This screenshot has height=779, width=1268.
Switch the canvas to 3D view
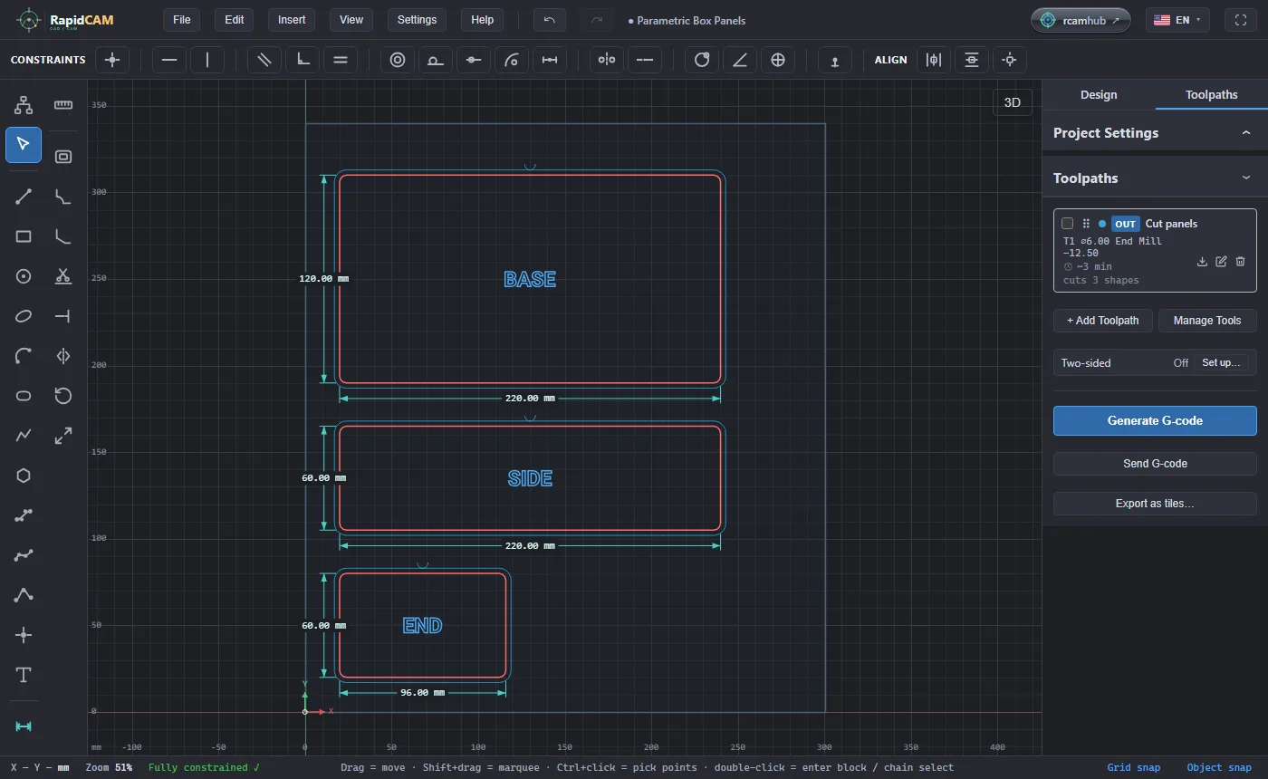coord(1013,102)
